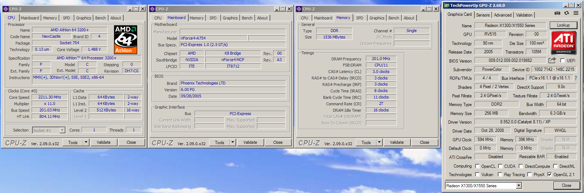This screenshot has height=193, width=584.
Task: Click the PCI-Express graphic interface bus field
Action: tap(240, 114)
